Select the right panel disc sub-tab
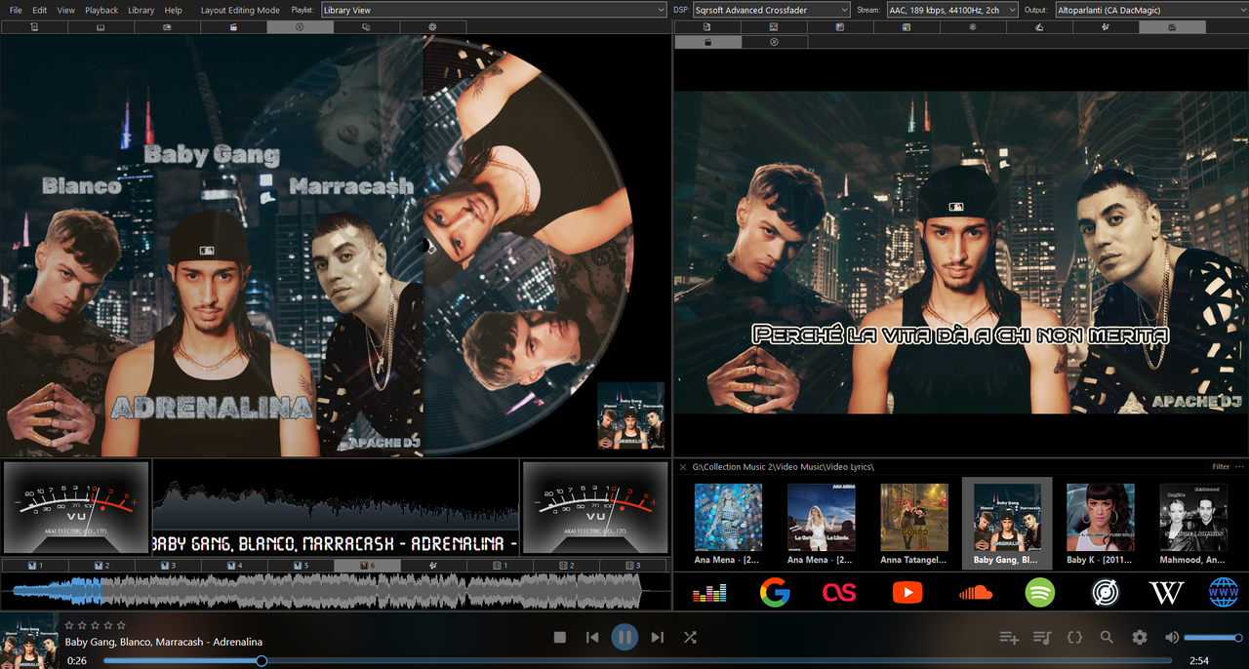1249x669 pixels. pyautogui.click(x=774, y=42)
